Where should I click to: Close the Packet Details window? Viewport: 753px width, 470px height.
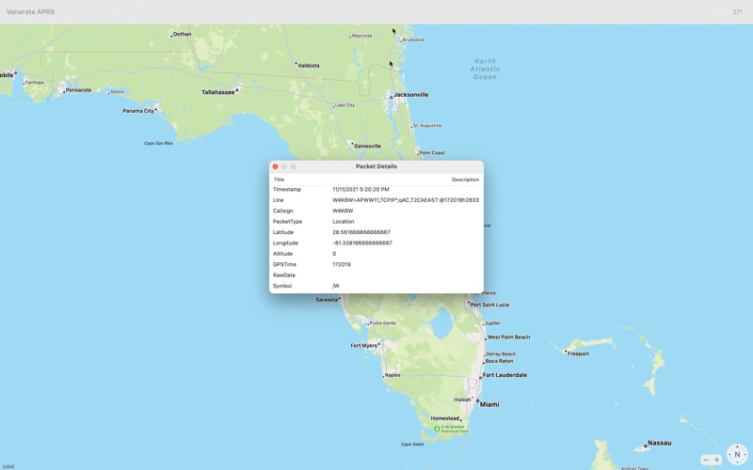[x=275, y=166]
